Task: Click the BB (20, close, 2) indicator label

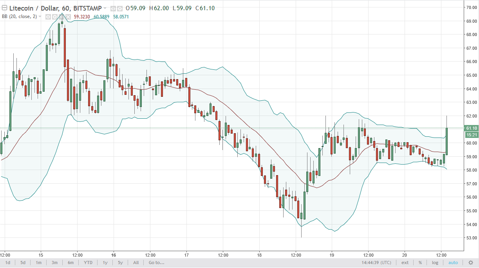Action: point(19,17)
